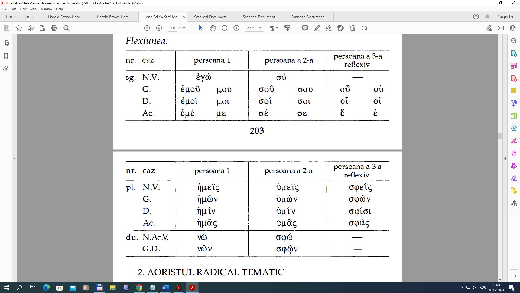Open File Explorer from taskbar
520x293 pixels.
[112, 288]
